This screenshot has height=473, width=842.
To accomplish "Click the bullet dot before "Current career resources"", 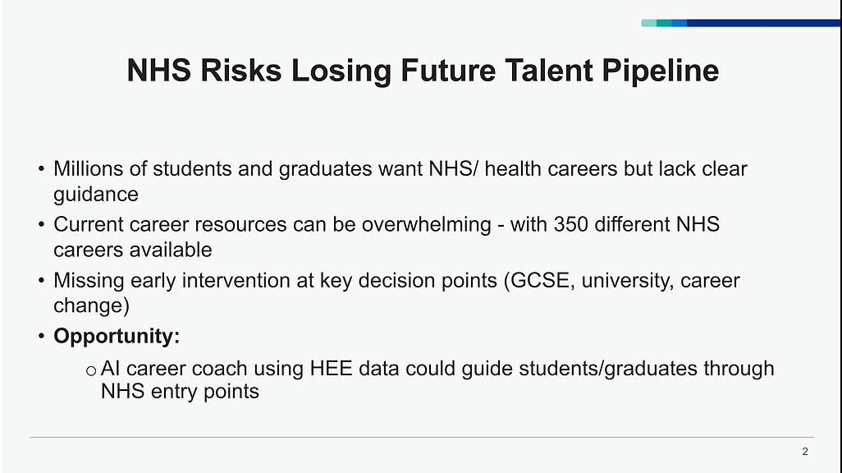I will [41, 224].
